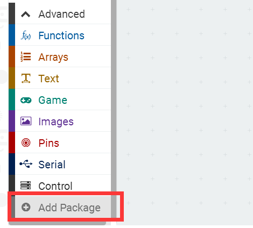Click the gamepad icon for Game
Image resolution: width=253 pixels, height=228 pixels.
point(26,100)
